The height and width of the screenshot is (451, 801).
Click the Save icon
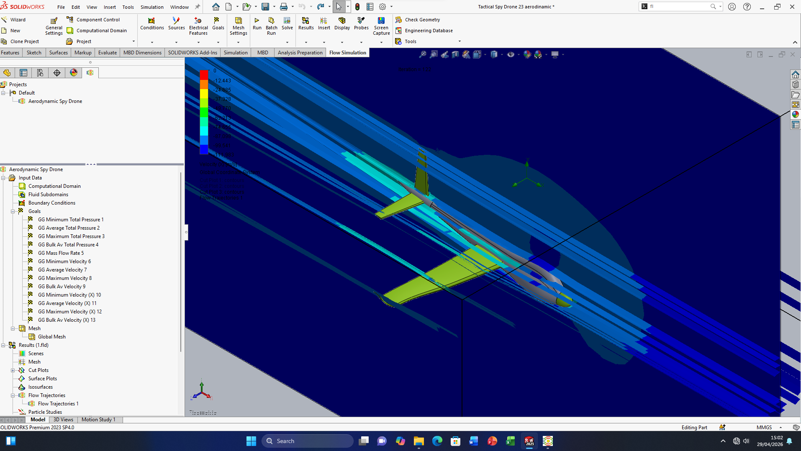click(x=265, y=7)
